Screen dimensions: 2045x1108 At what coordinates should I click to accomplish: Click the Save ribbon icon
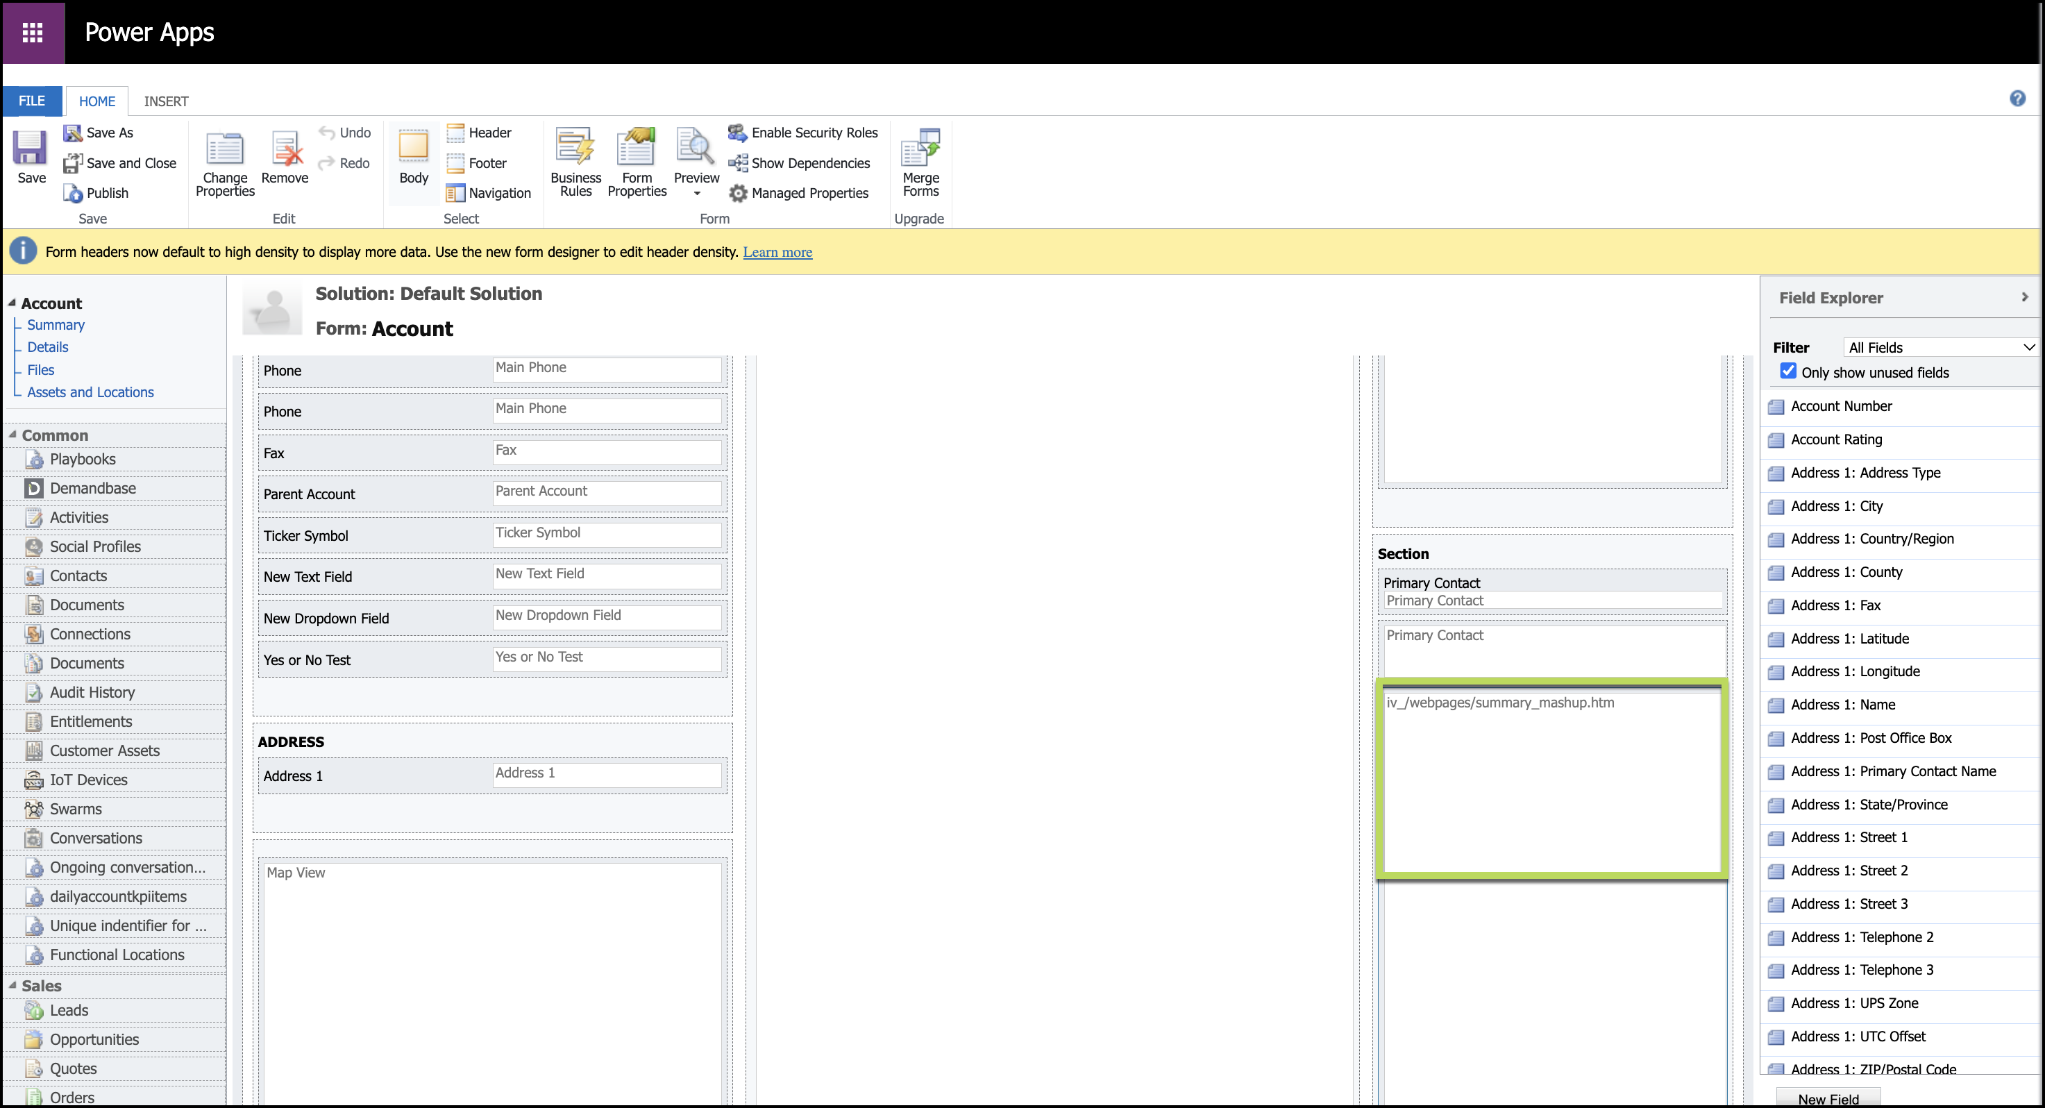point(30,149)
